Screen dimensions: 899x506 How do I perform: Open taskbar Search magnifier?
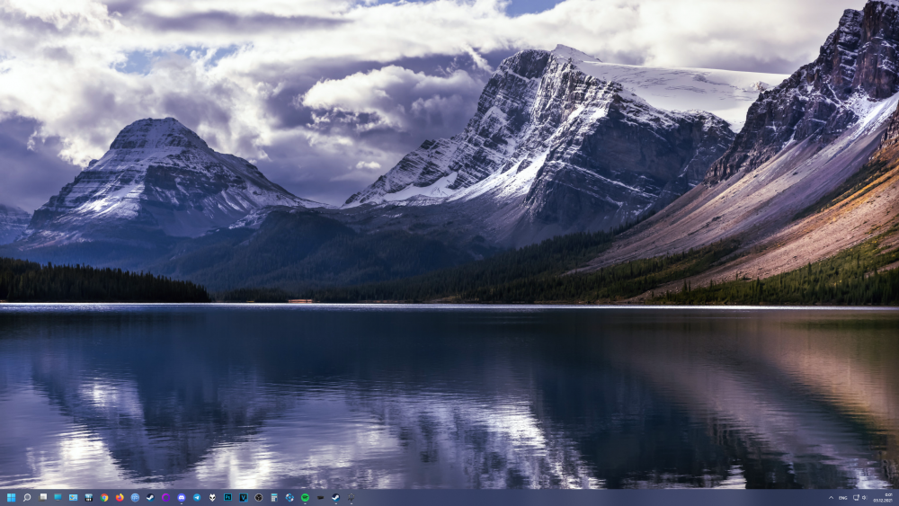tap(27, 497)
